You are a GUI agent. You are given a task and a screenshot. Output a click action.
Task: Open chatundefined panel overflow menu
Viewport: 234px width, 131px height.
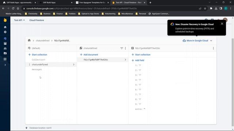(x=125, y=48)
